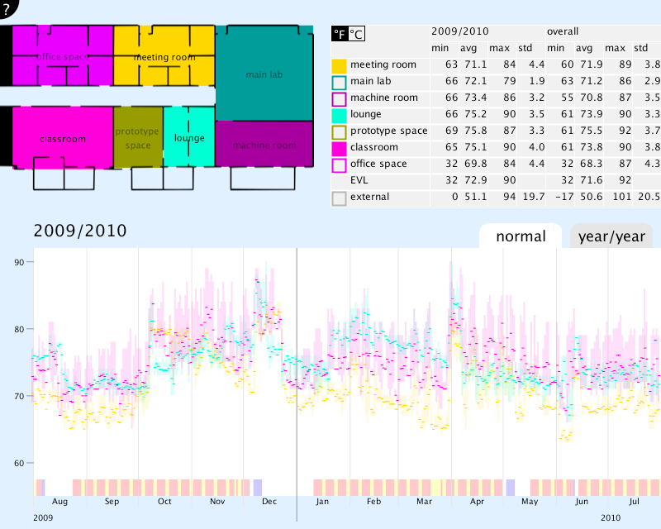The image size is (661, 529).
Task: Switch to the year/year tab
Action: click(611, 236)
